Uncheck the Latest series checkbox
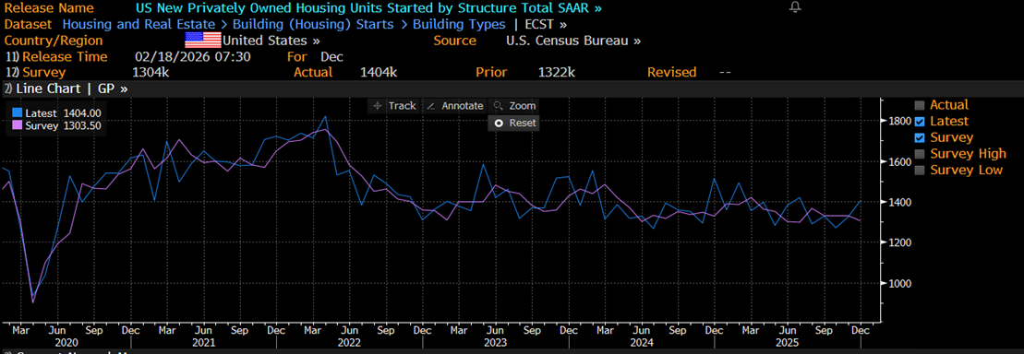The height and width of the screenshot is (354, 1024). click(x=920, y=122)
